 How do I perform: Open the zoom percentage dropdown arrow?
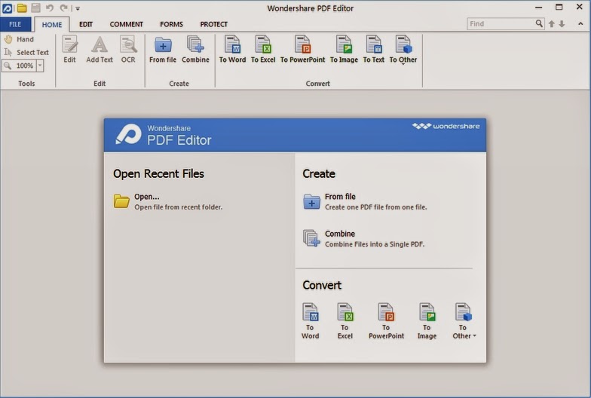(40, 66)
